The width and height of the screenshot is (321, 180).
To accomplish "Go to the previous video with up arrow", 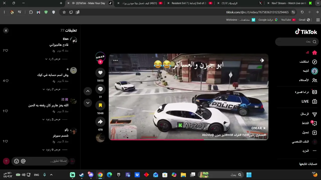I will (88, 91).
